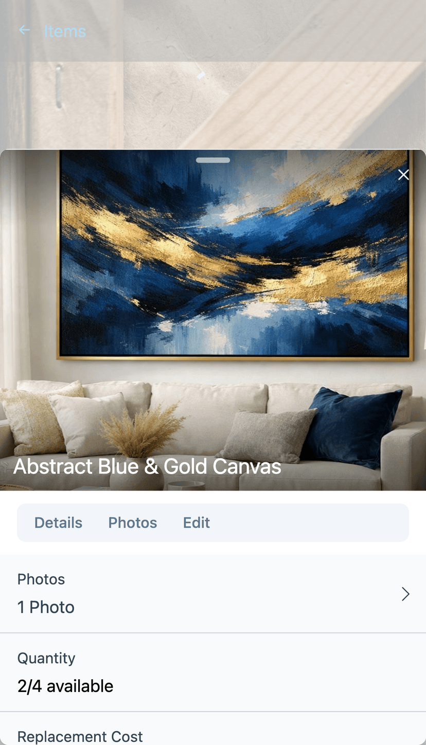This screenshot has width=426, height=745.
Task: Select the Quantity row label
Action: tap(46, 658)
